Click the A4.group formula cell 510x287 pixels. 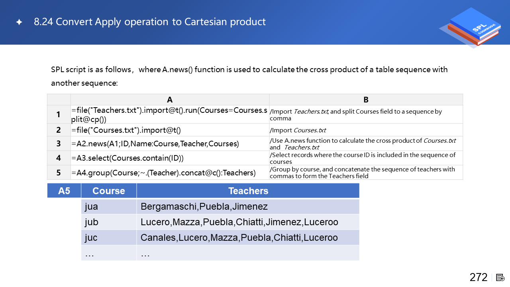pos(170,173)
